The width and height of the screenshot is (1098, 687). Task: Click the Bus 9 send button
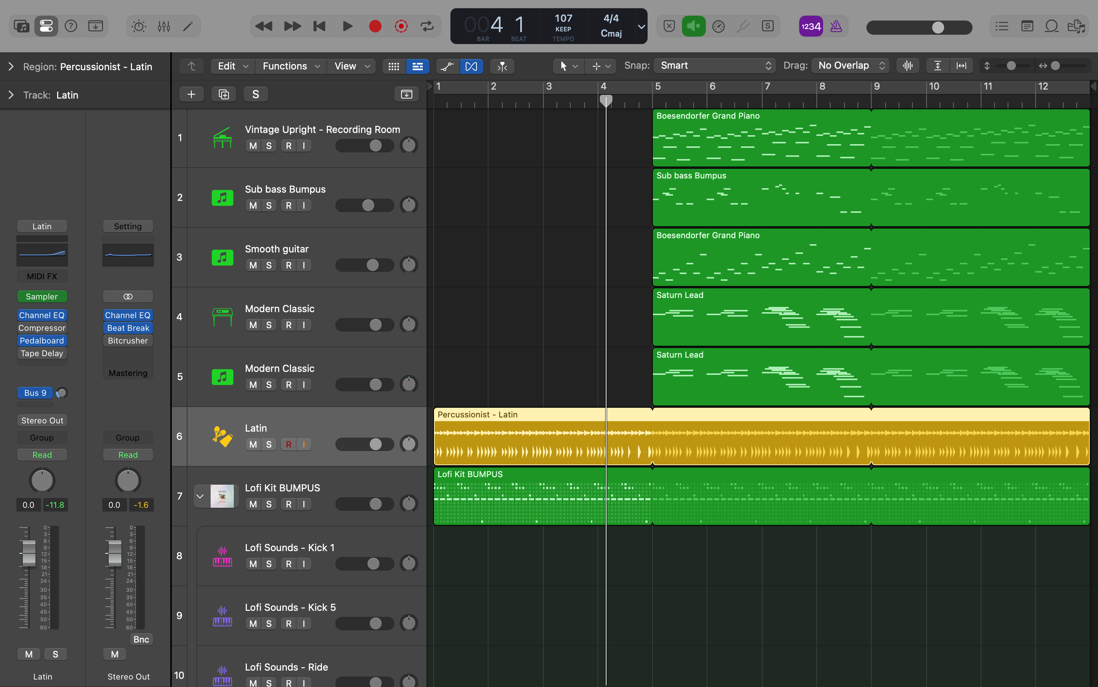[35, 392]
